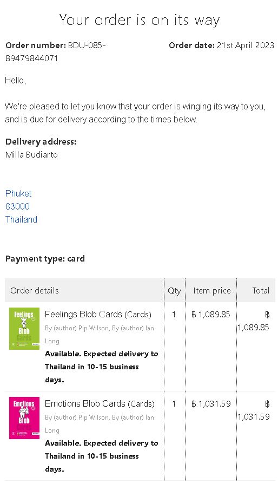Click the Your order is on its way heading

(140, 20)
